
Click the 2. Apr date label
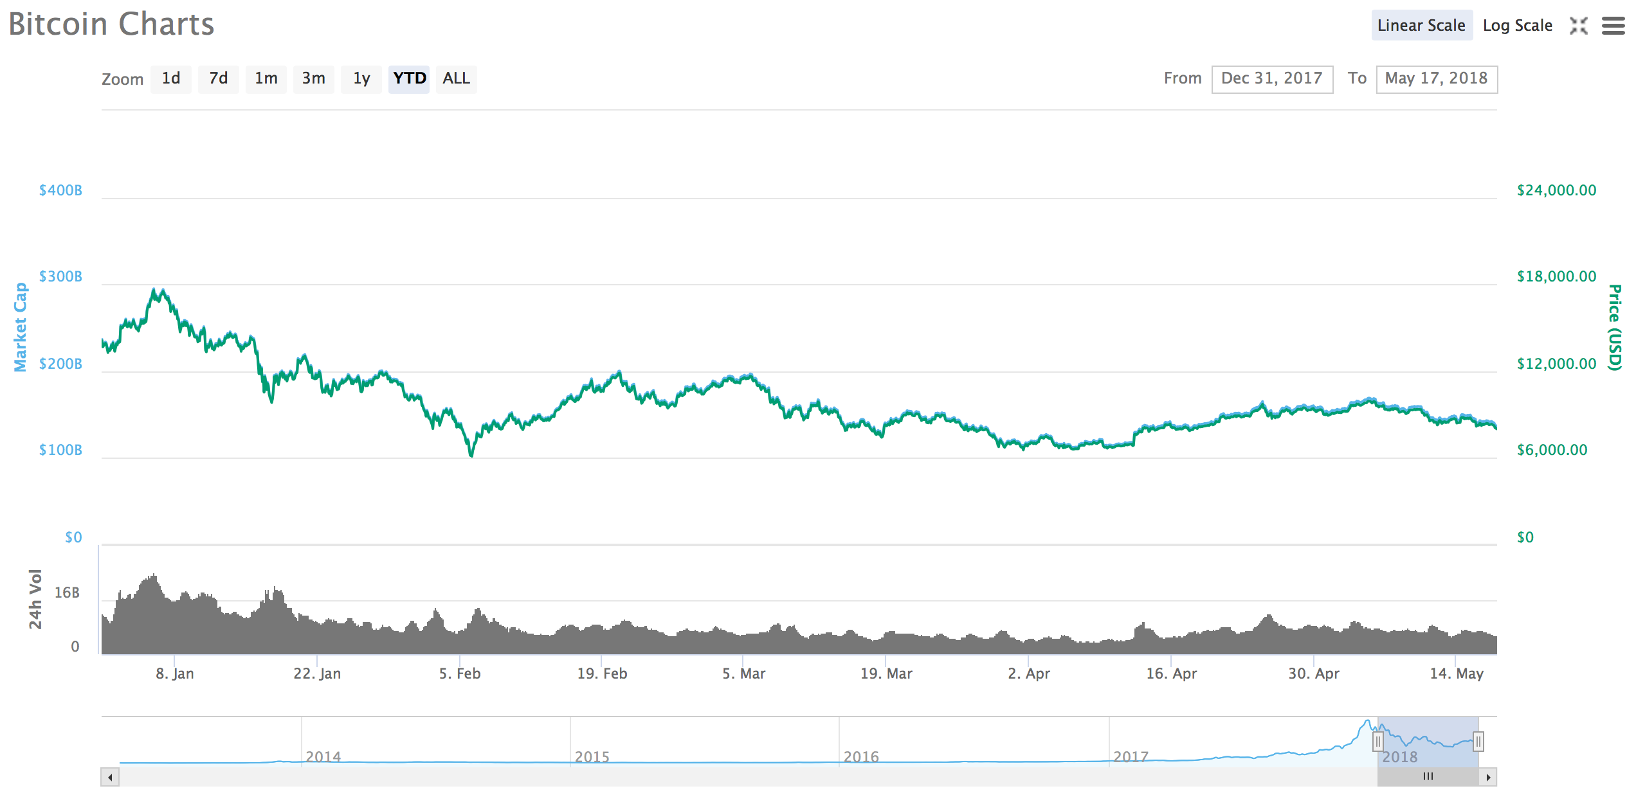(x=1029, y=673)
